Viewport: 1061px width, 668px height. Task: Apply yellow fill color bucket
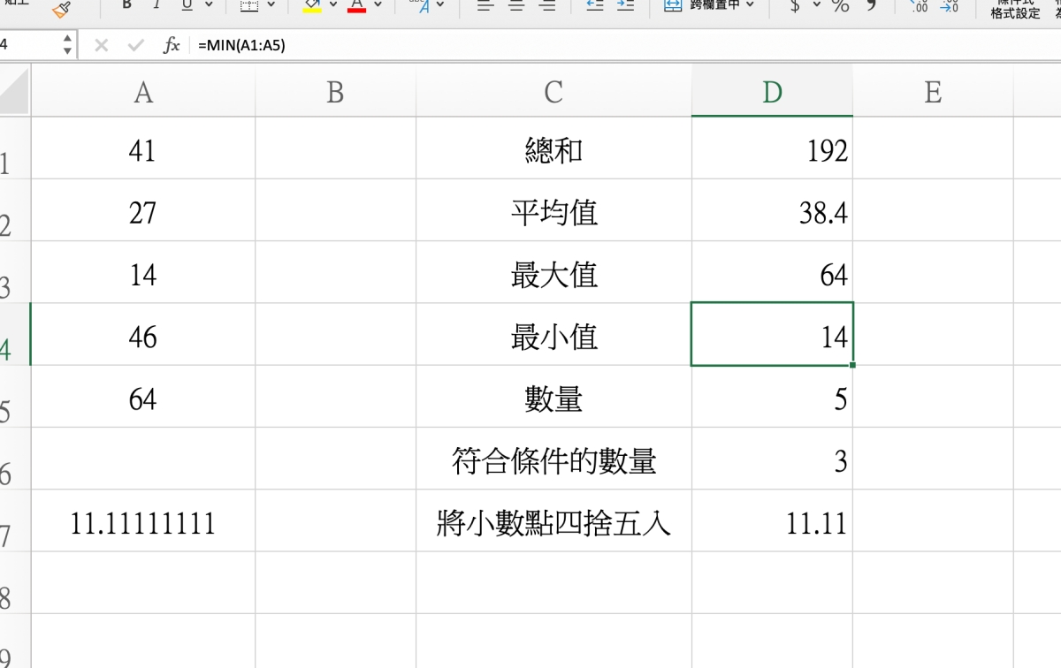(312, 6)
